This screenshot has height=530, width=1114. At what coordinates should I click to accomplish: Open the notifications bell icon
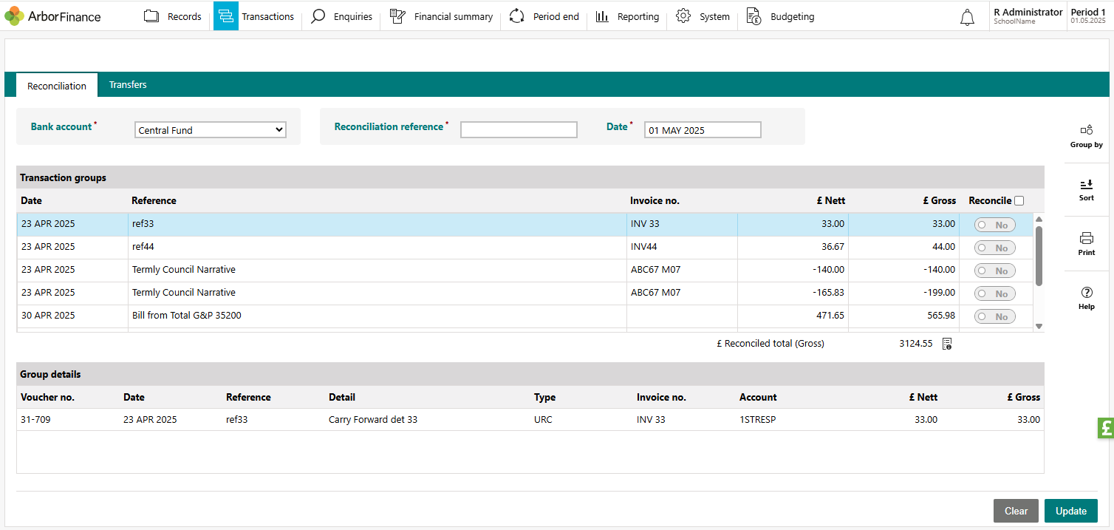coord(967,17)
